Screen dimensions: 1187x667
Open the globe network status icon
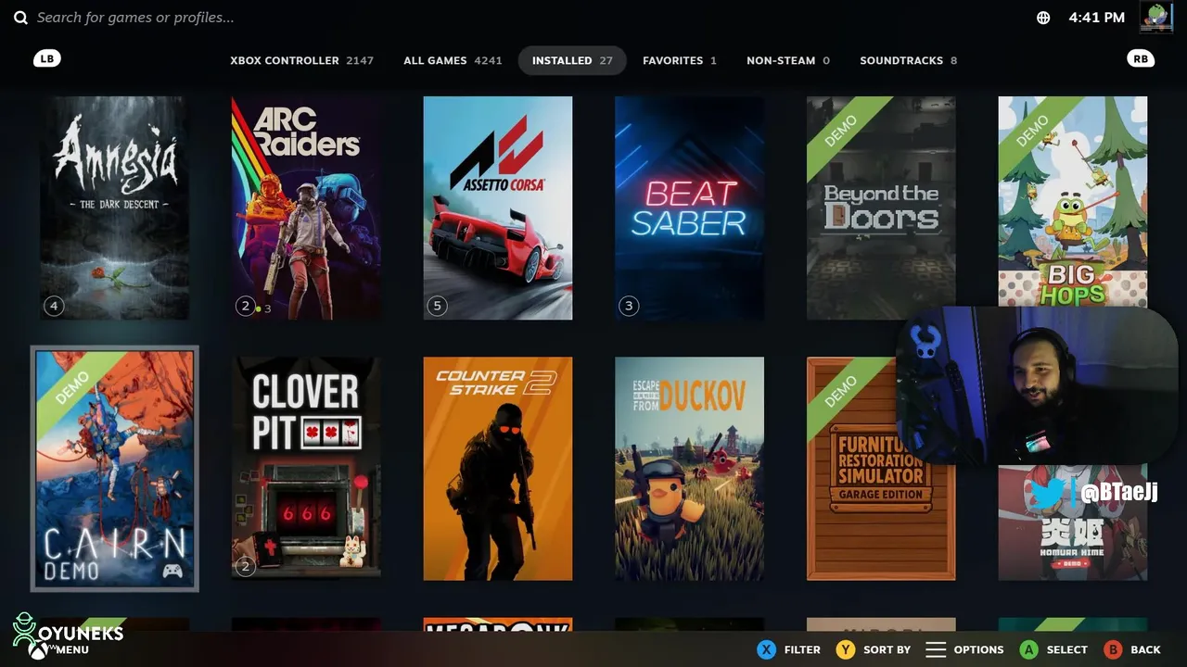point(1043,18)
